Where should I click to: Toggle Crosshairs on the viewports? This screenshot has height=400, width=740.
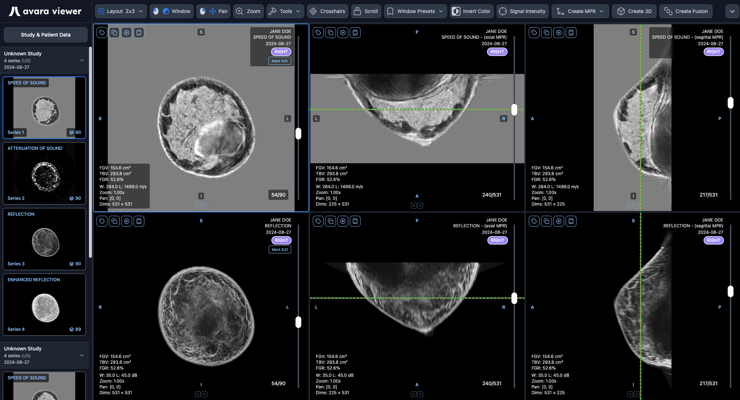327,11
